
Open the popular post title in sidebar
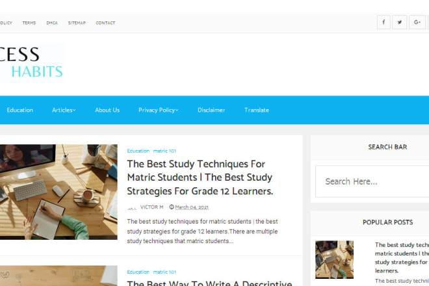pos(402,257)
